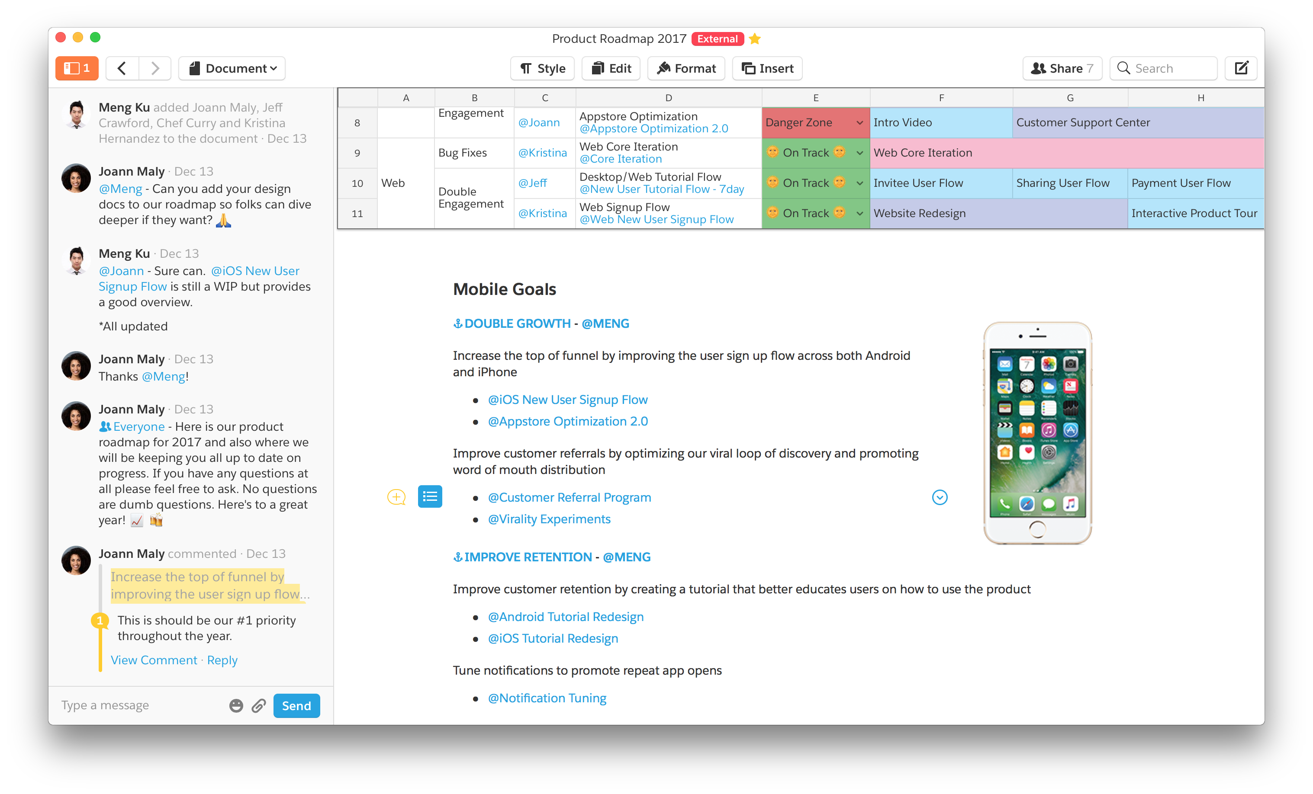Open the emoji picker in message box
This screenshot has width=1313, height=794.
pos(236,706)
